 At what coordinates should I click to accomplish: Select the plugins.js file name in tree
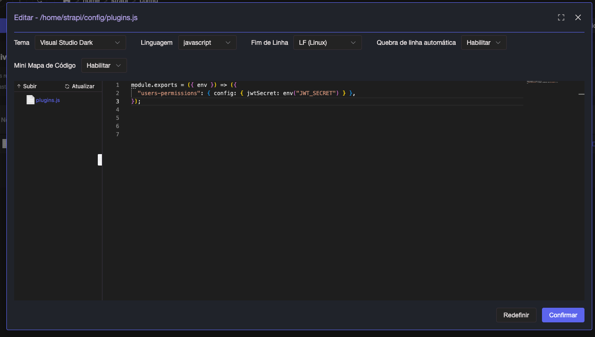tap(48, 100)
